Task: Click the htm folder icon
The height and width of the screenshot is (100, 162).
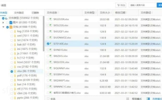Action: click(x=15, y=80)
